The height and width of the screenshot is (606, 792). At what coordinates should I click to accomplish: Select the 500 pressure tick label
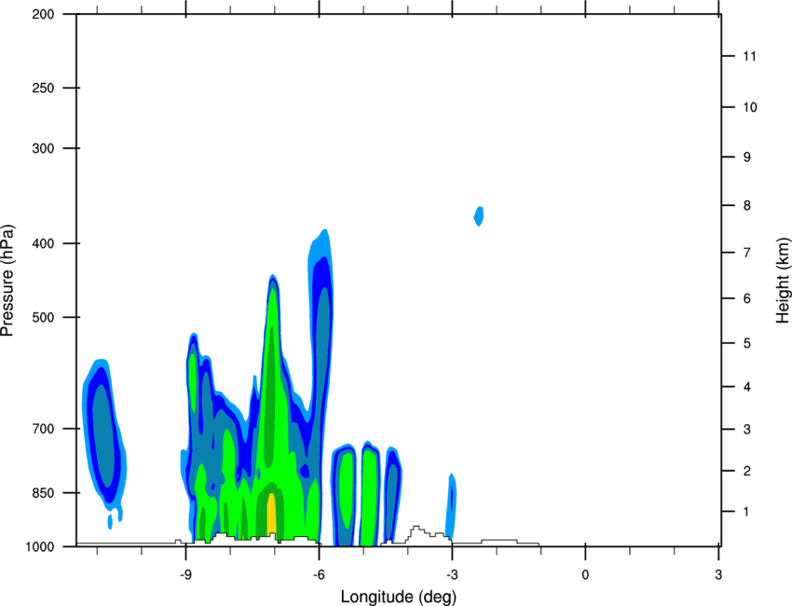point(43,317)
